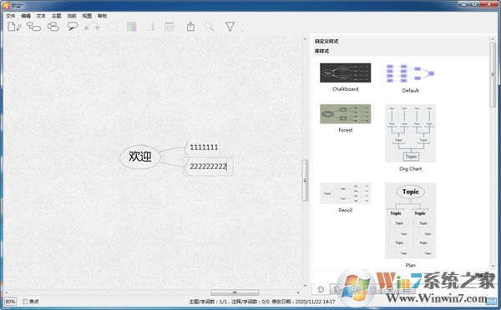This screenshot has width=501, height=310.
Task: Click the 80% zoom level box
Action: 10,302
